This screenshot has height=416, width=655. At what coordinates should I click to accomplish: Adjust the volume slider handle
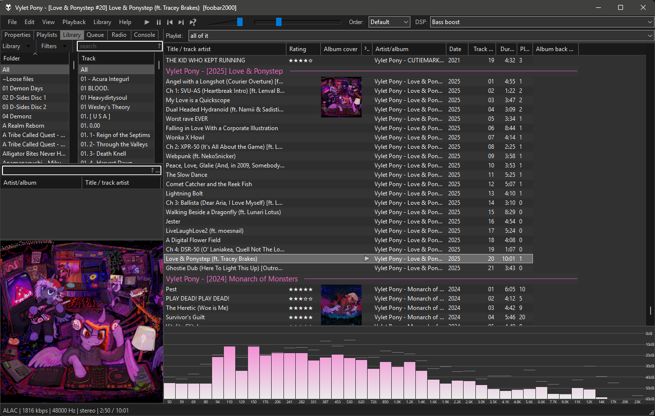coord(240,22)
